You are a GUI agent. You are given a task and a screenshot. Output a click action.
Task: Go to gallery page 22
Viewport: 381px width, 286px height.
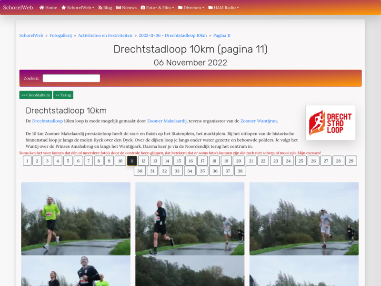[263, 161]
